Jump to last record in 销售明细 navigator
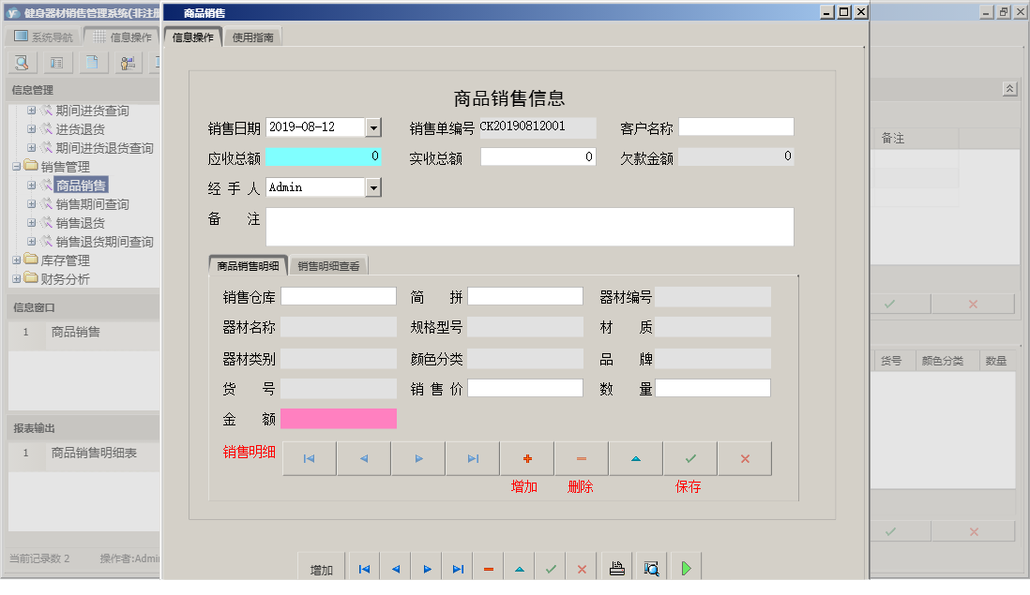1030x595 pixels. (x=472, y=458)
